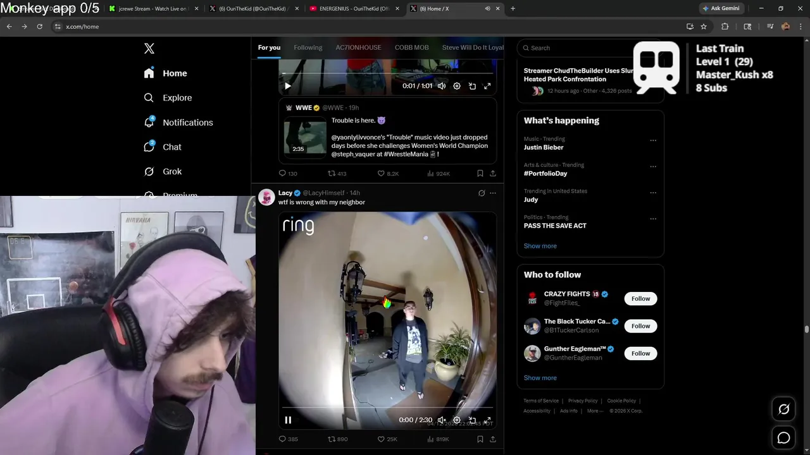Mute the Home / X browser tab audio
The width and height of the screenshot is (810, 455).
point(487,9)
